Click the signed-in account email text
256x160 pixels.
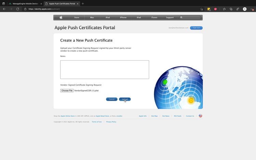(179, 28)
